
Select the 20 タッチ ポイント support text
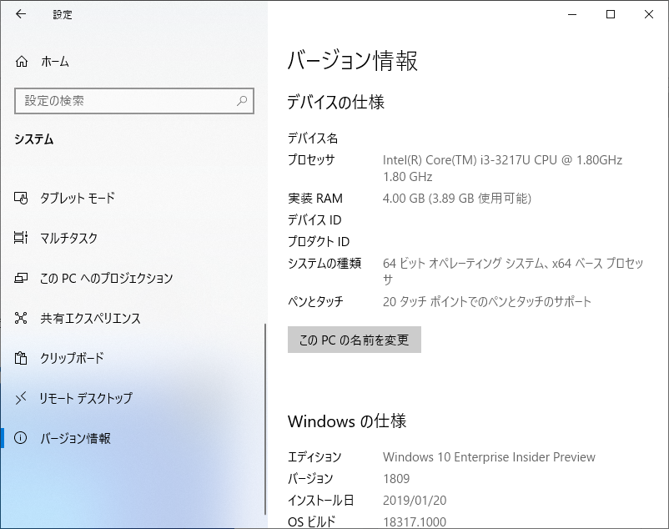pyautogui.click(x=487, y=301)
